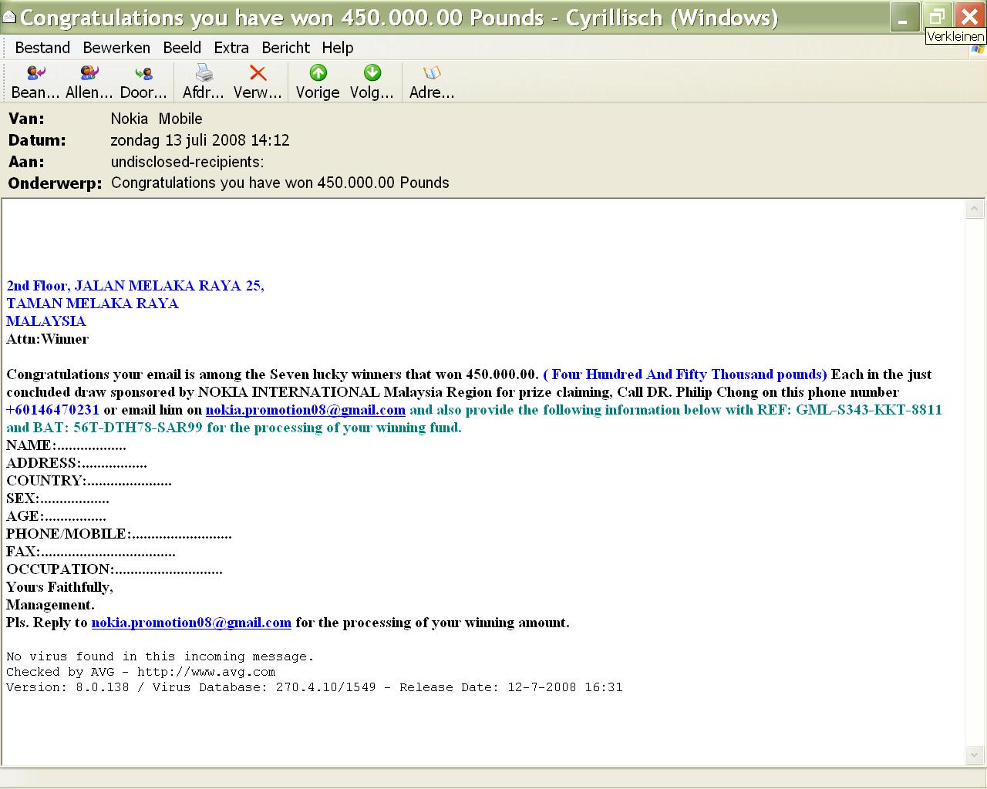Delete message using the red Verwijderen icon
Image resolution: width=987 pixels, height=789 pixels.
click(258, 74)
